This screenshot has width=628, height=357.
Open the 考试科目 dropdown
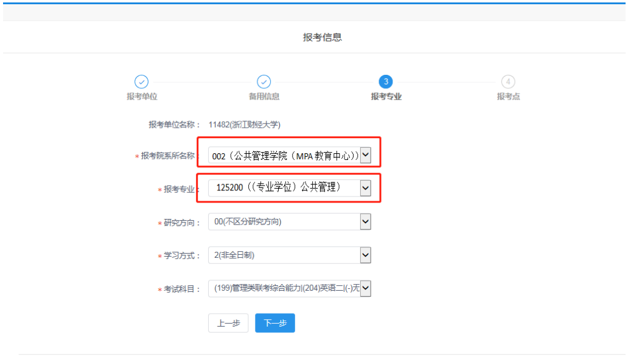pyautogui.click(x=289, y=288)
